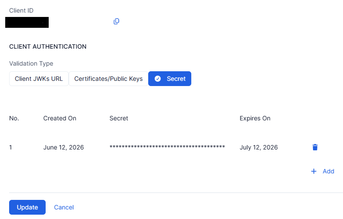Click the Created On column header
The height and width of the screenshot is (219, 343).
coord(60,118)
